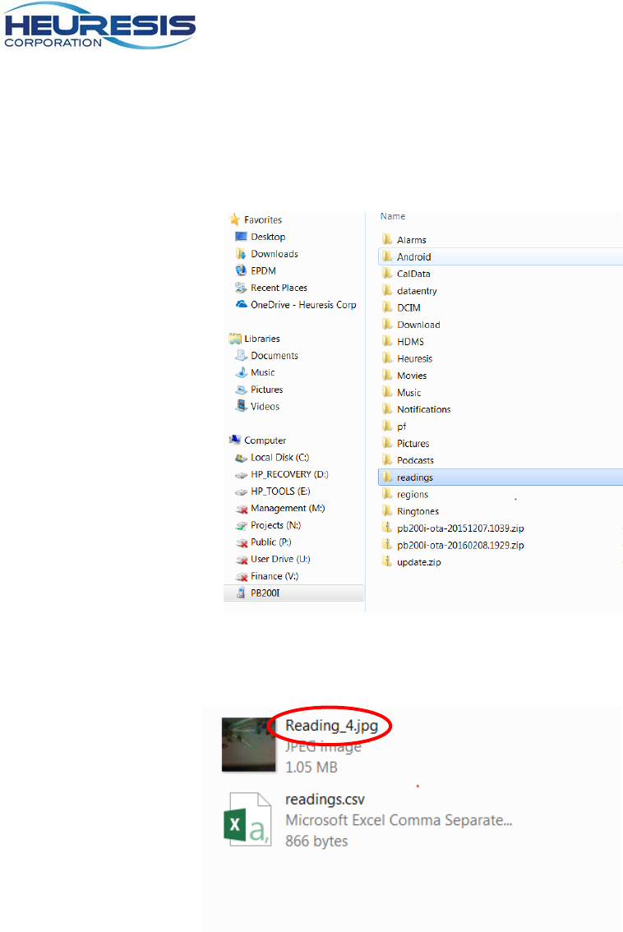The width and height of the screenshot is (623, 932).
Task: Click the Downloads folder icon in Favorites
Action: [x=241, y=254]
